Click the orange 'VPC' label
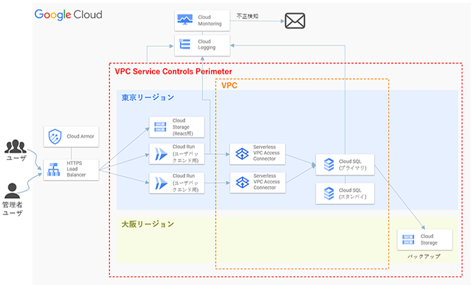Image resolution: width=475 pixels, height=288 pixels. pyautogui.click(x=229, y=86)
